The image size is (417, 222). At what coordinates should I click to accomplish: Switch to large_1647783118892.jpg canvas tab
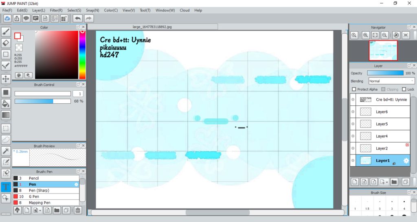(153, 27)
